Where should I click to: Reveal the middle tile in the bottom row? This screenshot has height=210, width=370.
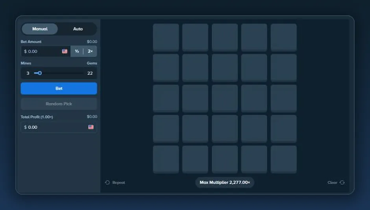[x=225, y=159]
